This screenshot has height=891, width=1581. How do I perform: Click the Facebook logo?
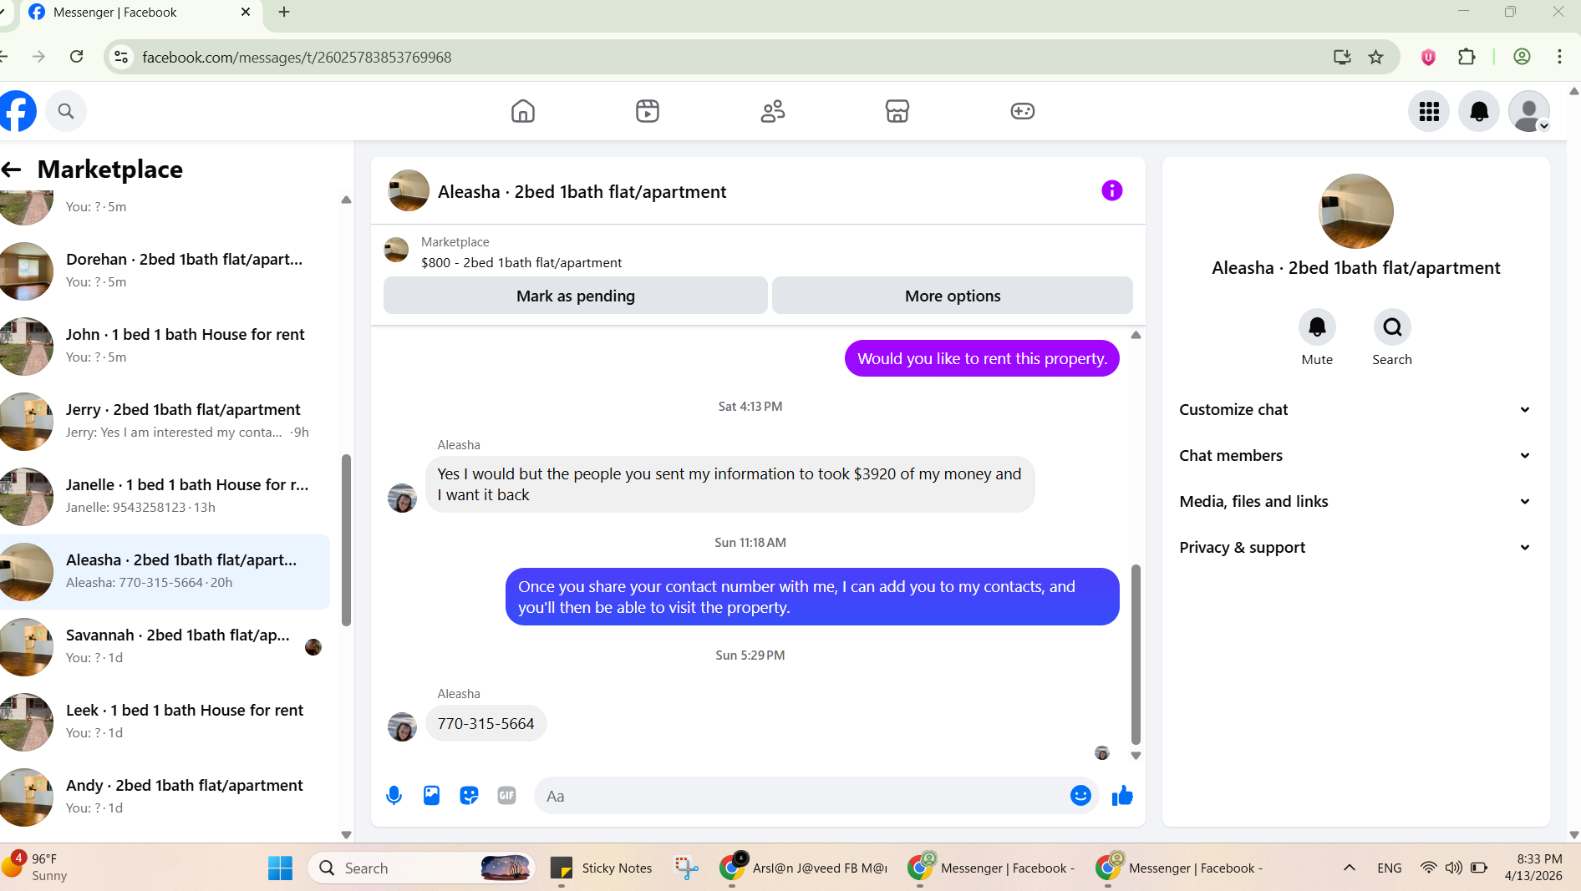point(17,111)
